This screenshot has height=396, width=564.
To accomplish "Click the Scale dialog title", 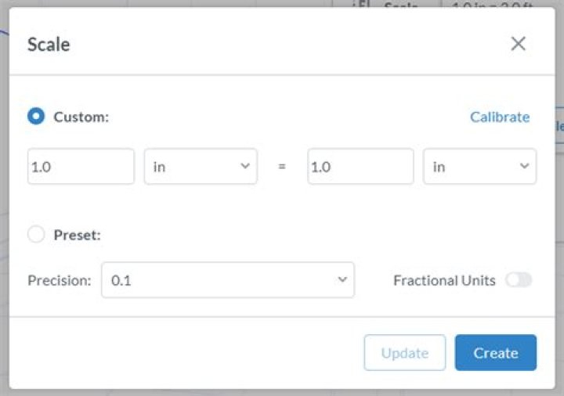I will coord(49,44).
